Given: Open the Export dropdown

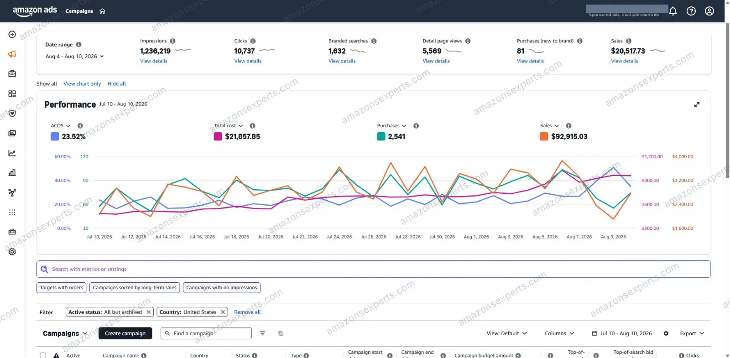Looking at the screenshot, I should click(x=692, y=333).
